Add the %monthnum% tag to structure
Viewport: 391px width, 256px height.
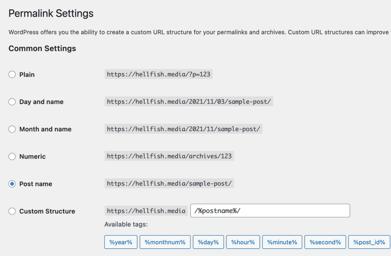point(165,242)
